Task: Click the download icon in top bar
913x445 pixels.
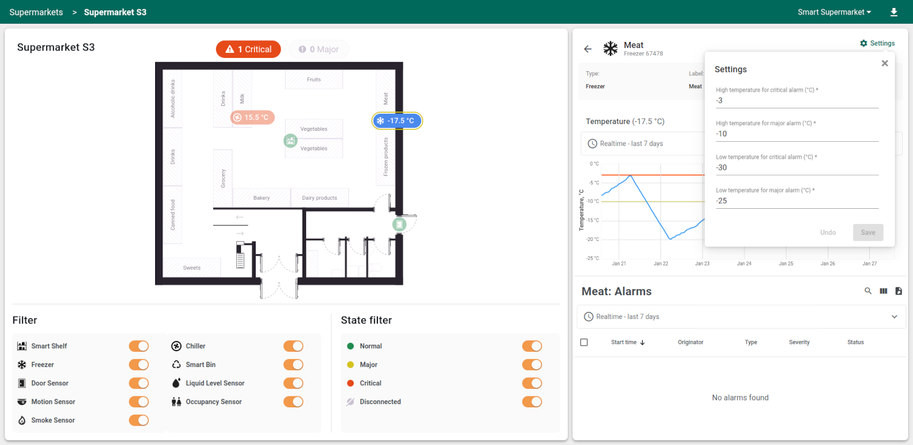Action: (894, 12)
